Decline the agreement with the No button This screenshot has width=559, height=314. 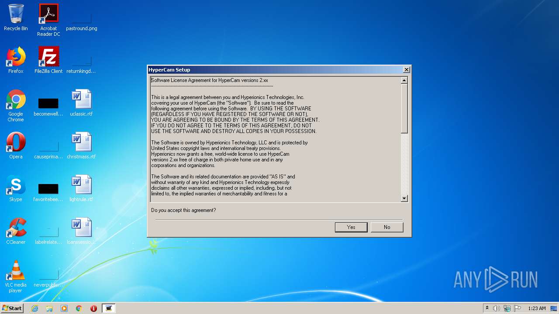[387, 227]
